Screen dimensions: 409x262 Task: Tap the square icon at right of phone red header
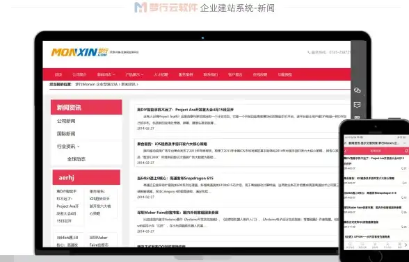[x=406, y=151]
